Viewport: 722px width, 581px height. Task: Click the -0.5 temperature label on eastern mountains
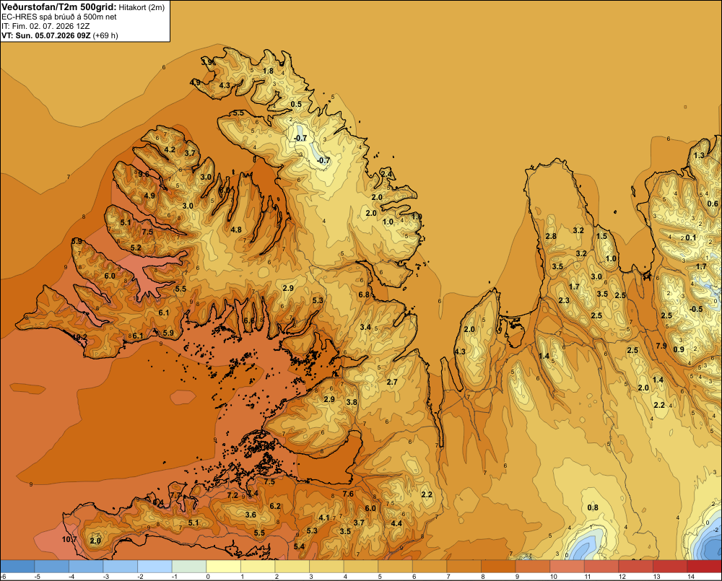(696, 309)
